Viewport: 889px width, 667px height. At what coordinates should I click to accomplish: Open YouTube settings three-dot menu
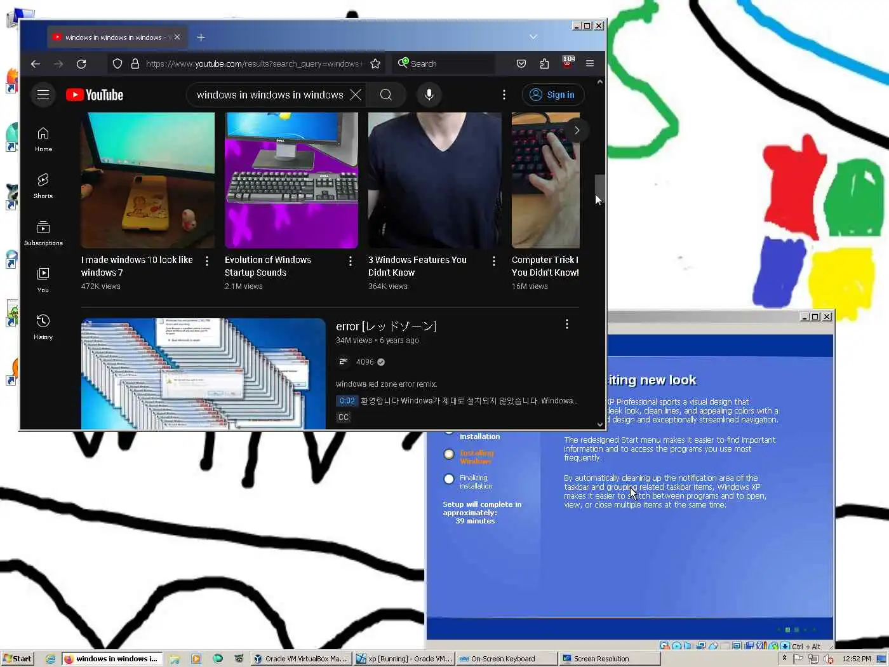coord(504,95)
